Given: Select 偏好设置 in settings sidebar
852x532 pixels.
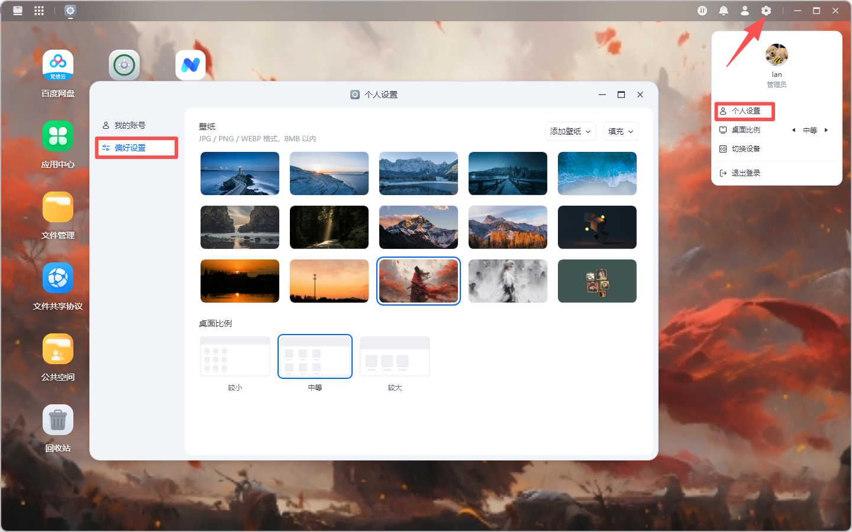Looking at the screenshot, I should click(x=136, y=148).
